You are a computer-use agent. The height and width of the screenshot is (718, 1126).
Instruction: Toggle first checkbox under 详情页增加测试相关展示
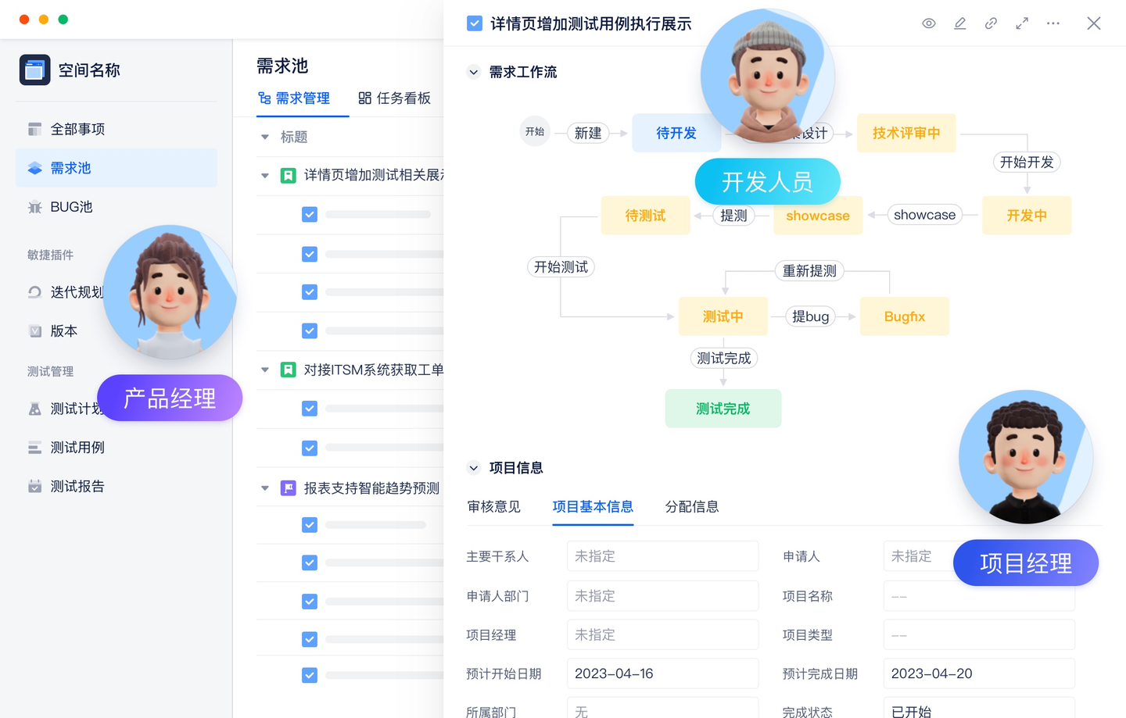pyautogui.click(x=310, y=214)
